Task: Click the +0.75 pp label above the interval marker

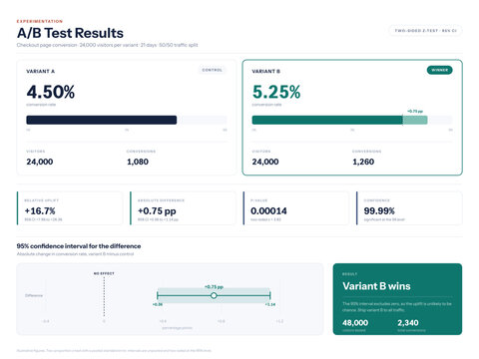Action: click(214, 286)
